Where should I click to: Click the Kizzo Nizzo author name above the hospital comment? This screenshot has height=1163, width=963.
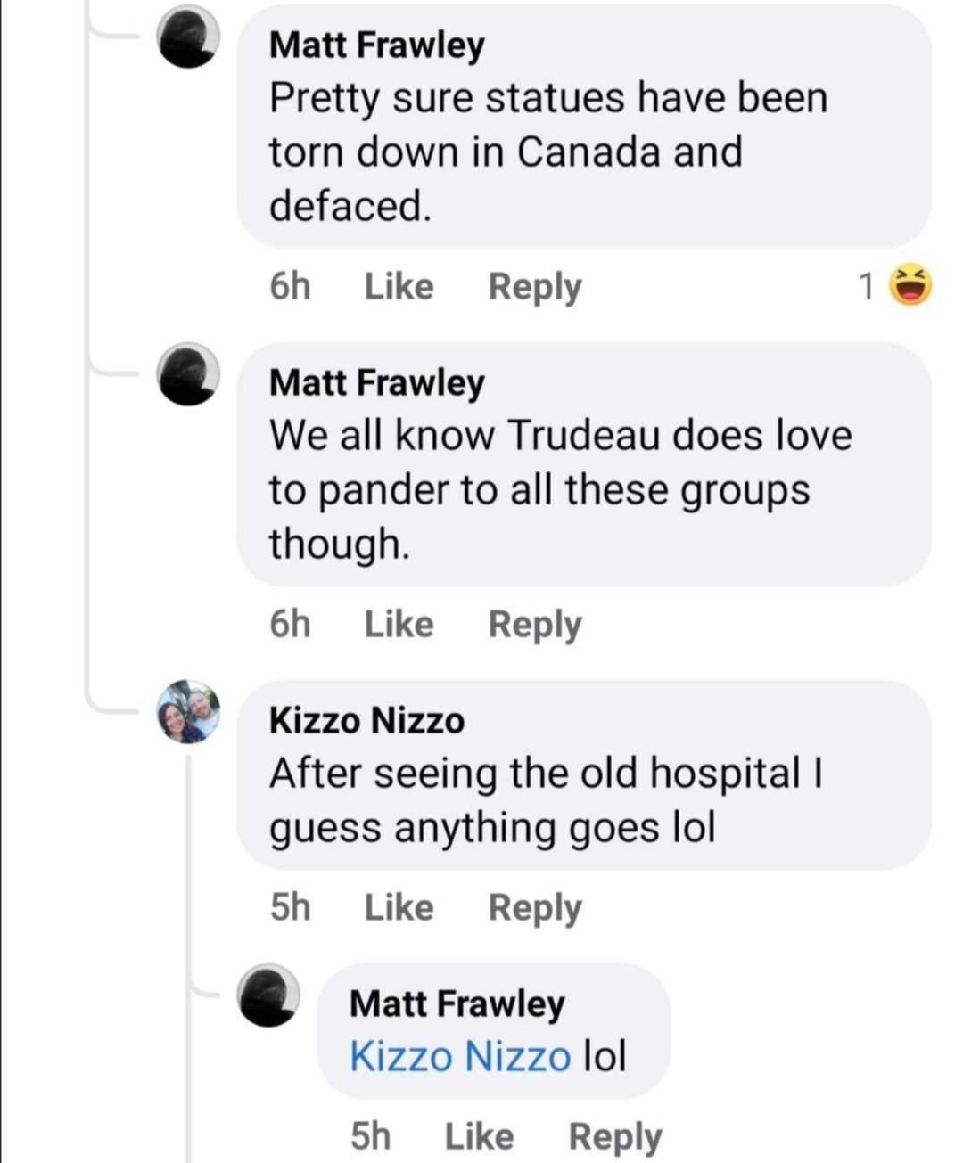tap(366, 720)
